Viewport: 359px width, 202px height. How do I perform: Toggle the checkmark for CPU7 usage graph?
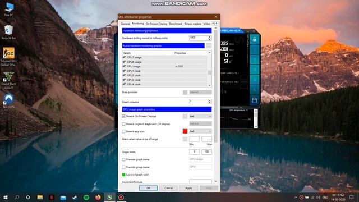tap(124, 57)
